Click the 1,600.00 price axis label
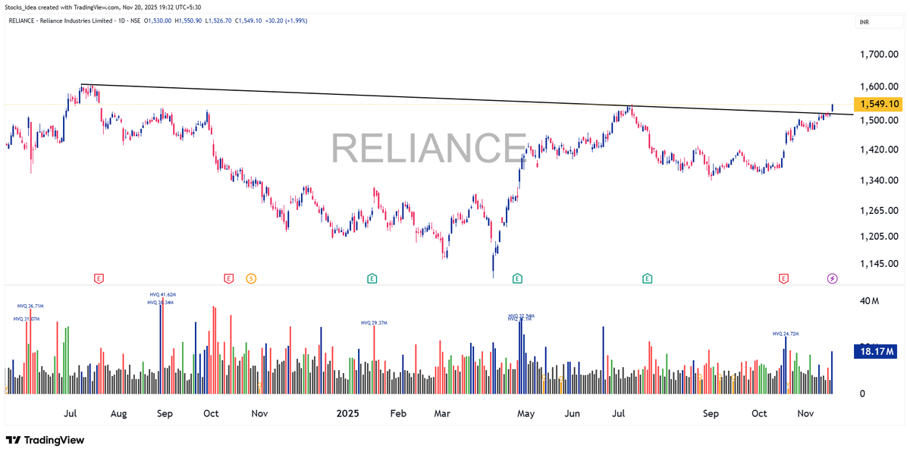Viewport: 910px width, 455px height. [880, 87]
